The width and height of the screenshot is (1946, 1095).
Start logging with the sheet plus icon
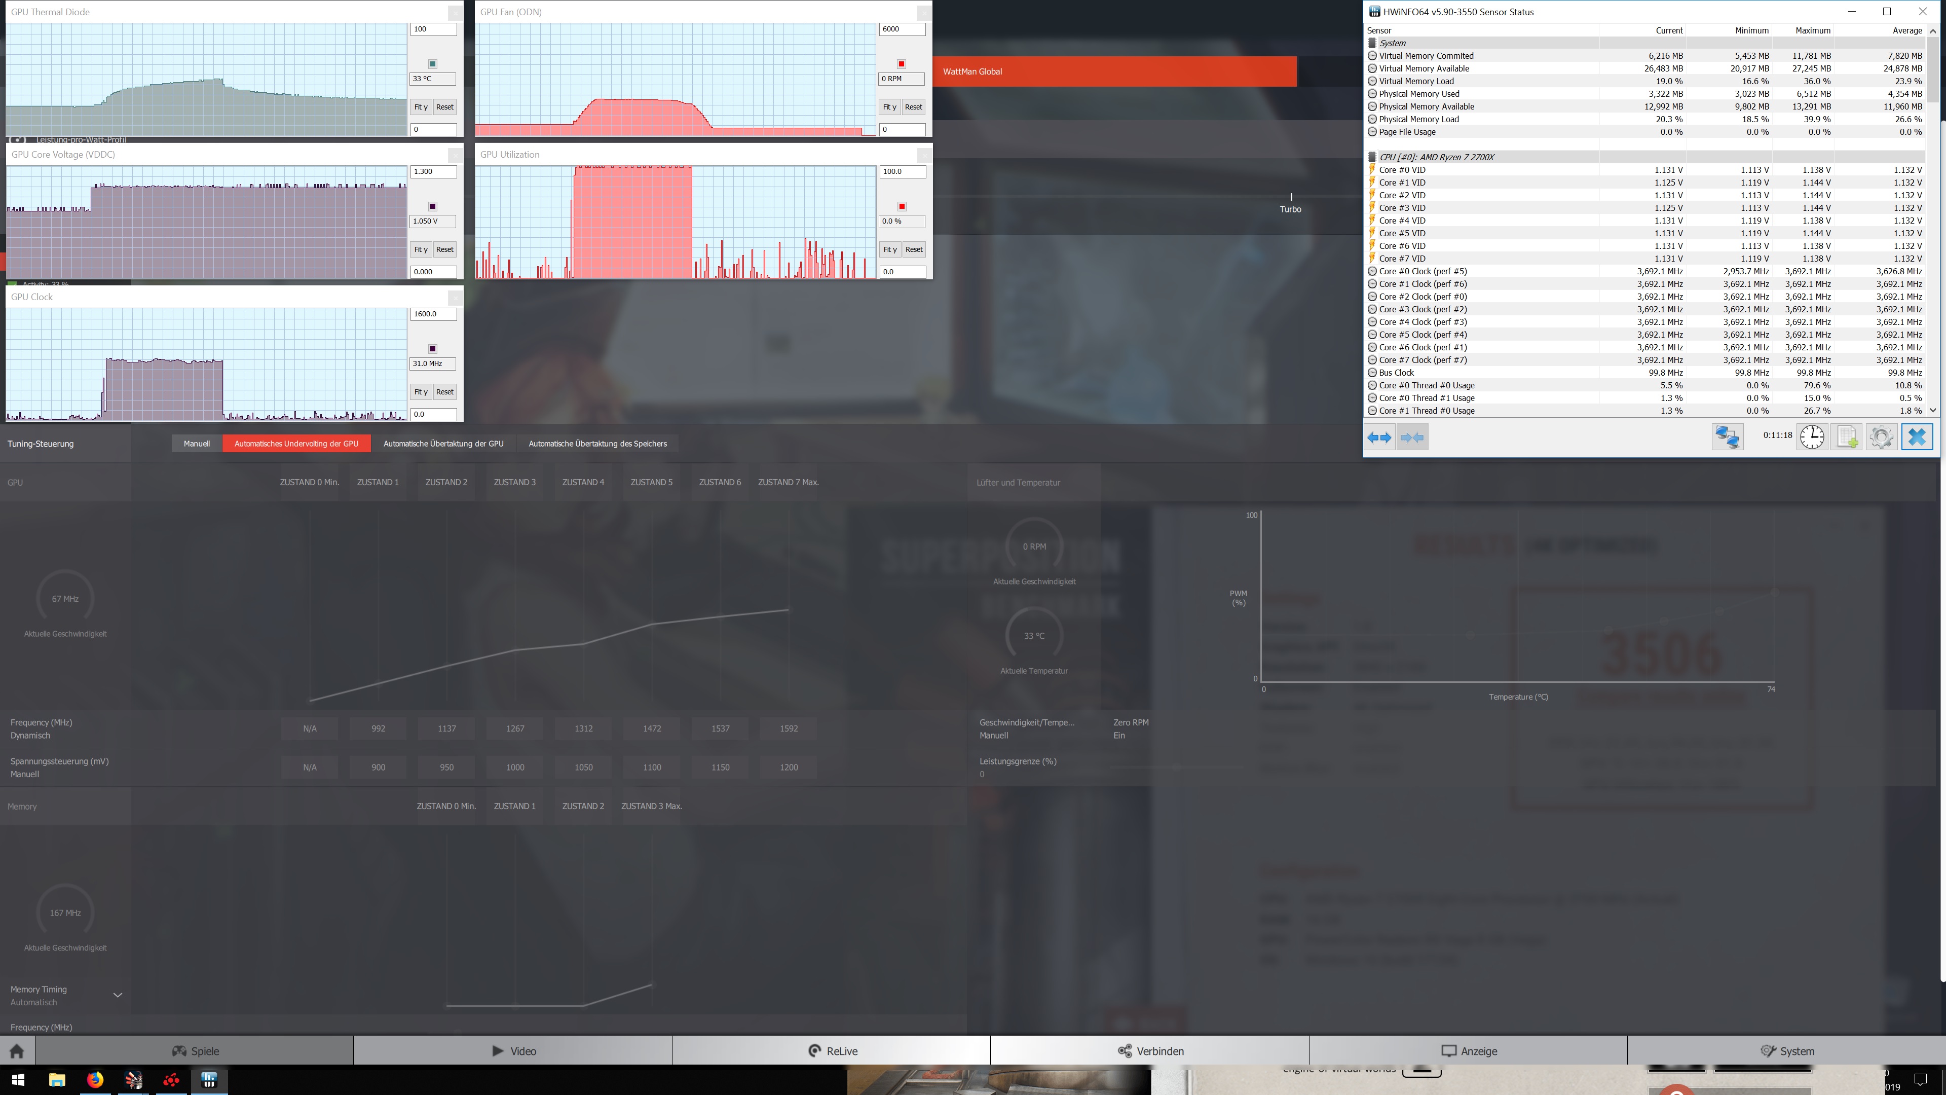coord(1847,437)
